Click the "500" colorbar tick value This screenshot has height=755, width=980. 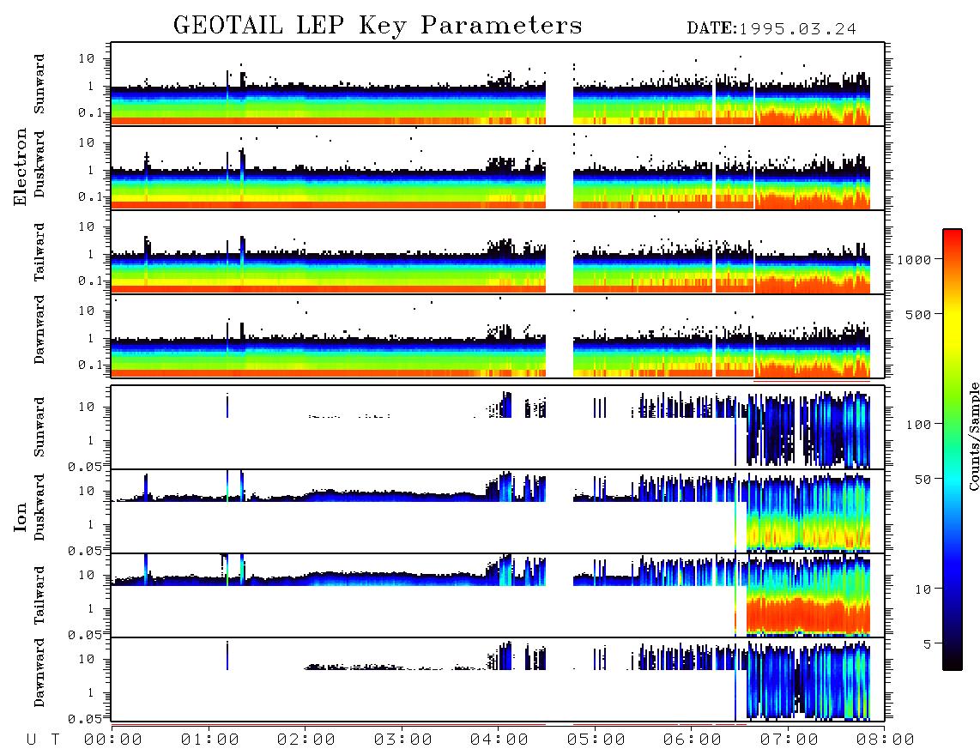(919, 314)
